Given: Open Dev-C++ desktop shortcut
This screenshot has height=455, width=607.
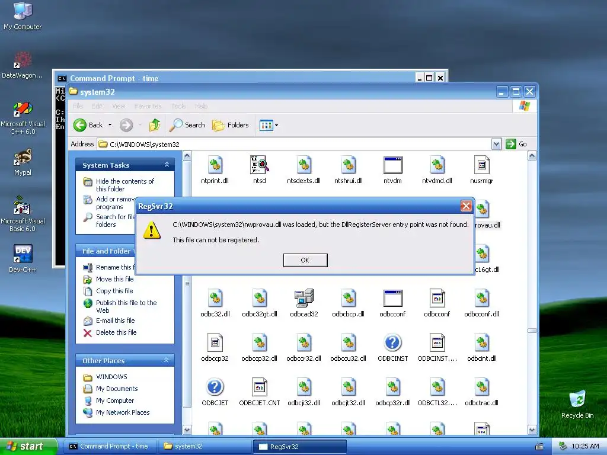Looking at the screenshot, I should pos(23,258).
